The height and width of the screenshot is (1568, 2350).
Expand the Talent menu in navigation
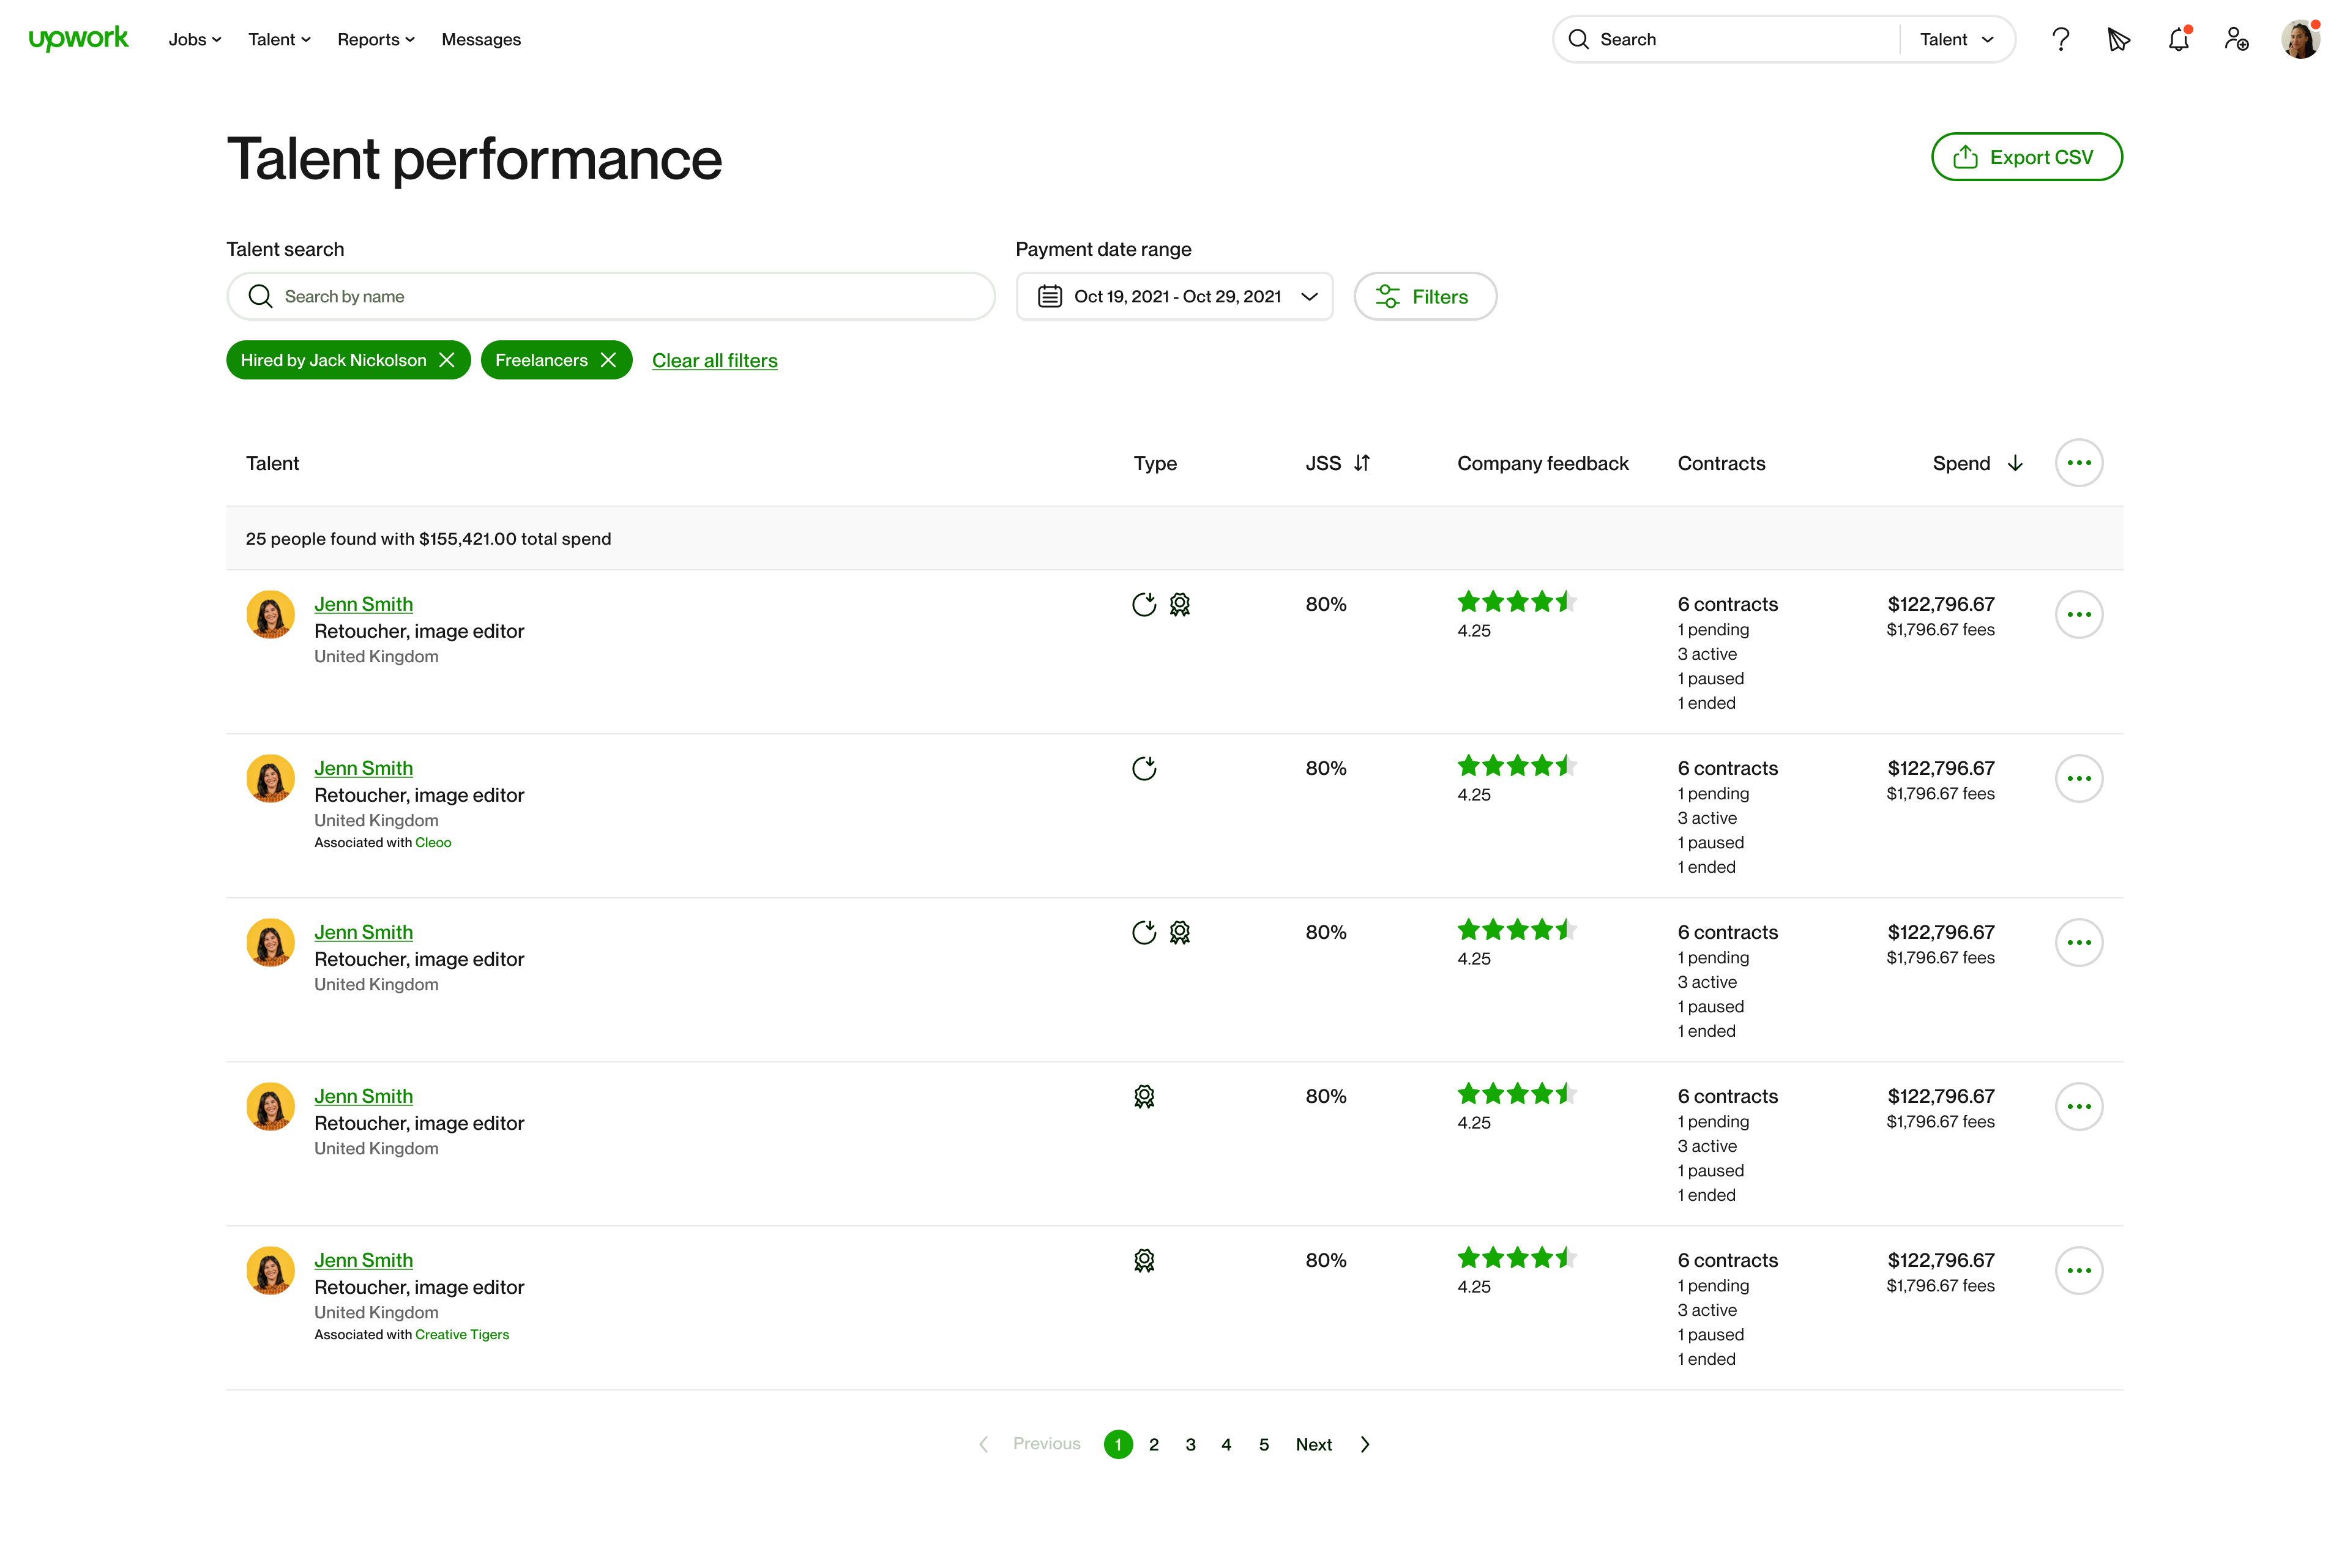click(279, 39)
